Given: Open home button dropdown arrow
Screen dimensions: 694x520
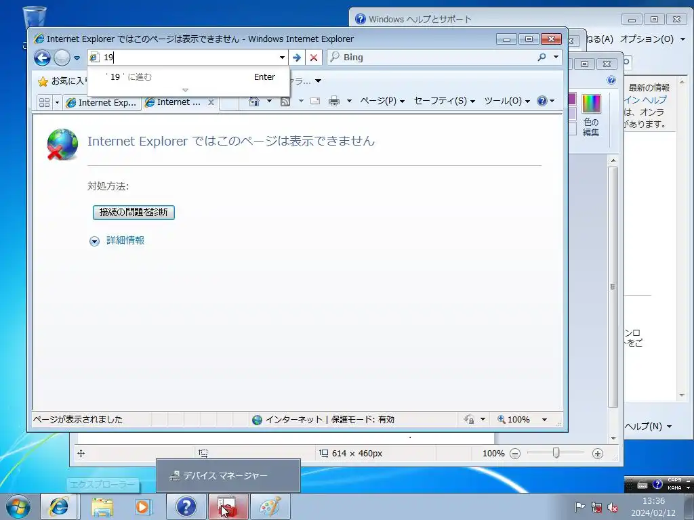Looking at the screenshot, I should point(269,102).
